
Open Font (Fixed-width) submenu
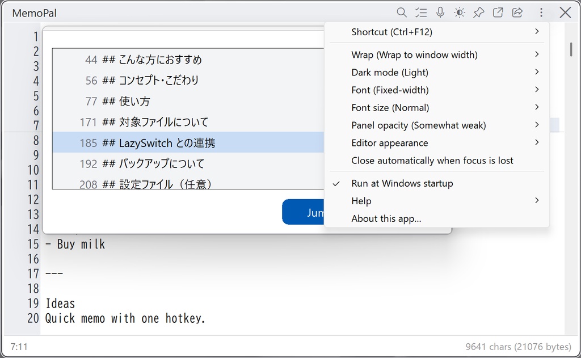[x=436, y=90]
